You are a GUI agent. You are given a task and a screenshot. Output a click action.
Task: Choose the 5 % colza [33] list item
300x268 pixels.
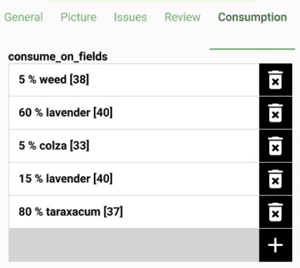coord(134,146)
